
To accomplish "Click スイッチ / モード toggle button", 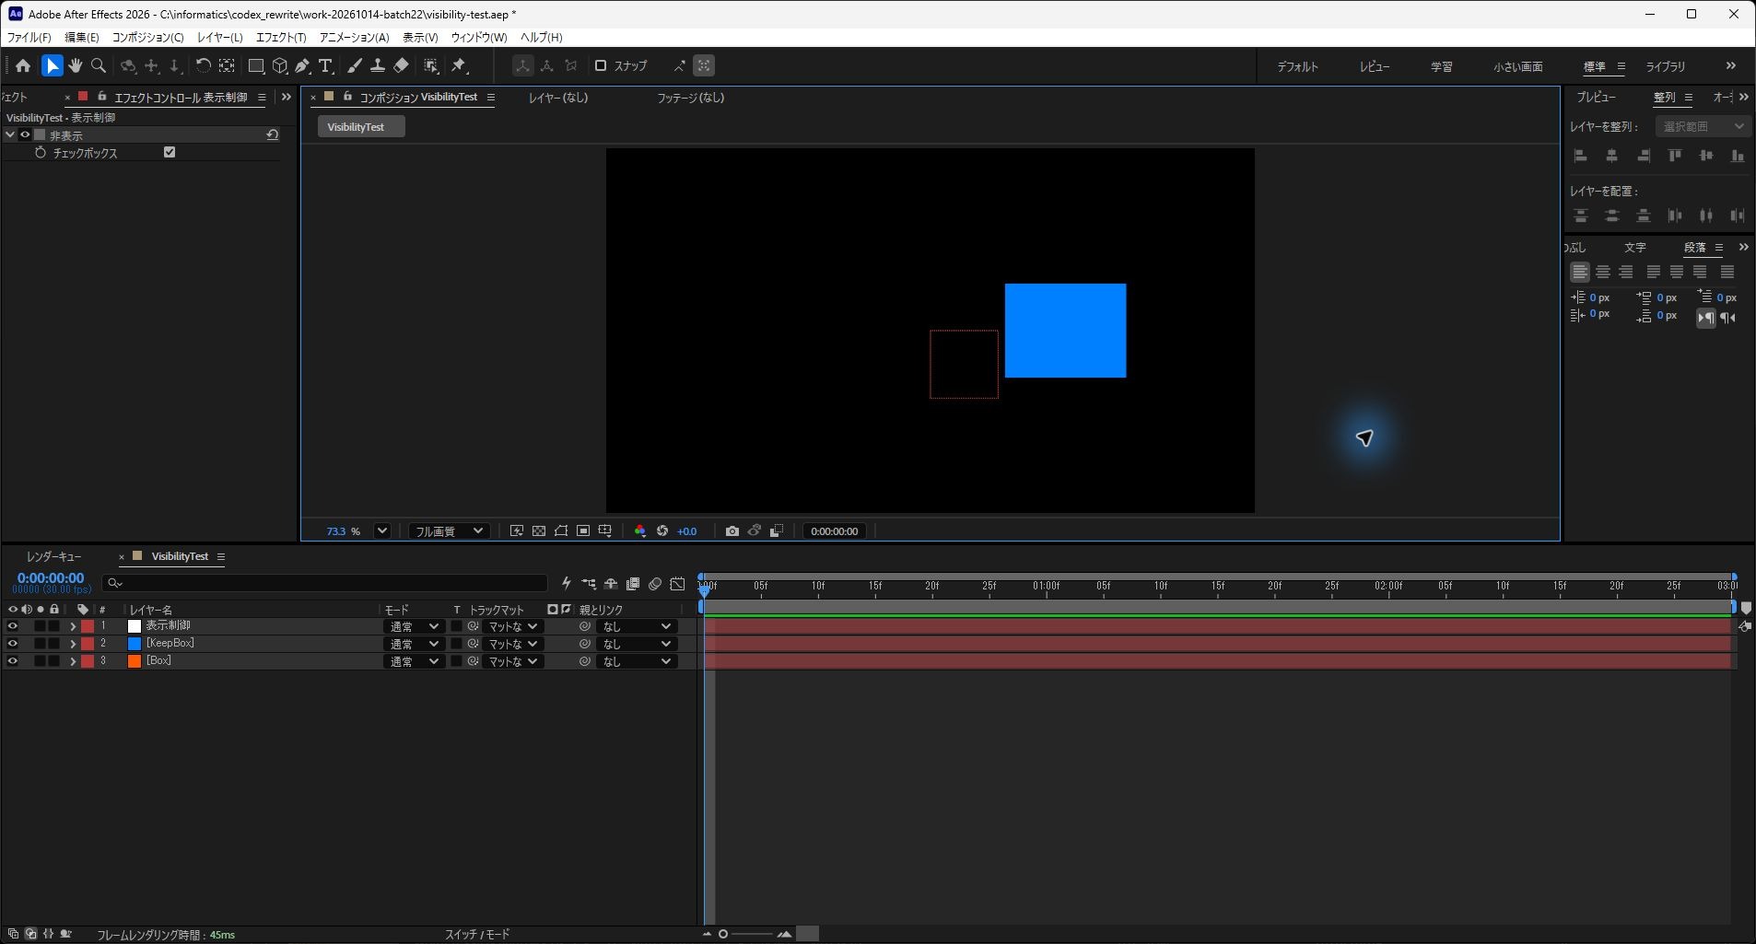I will tap(477, 934).
